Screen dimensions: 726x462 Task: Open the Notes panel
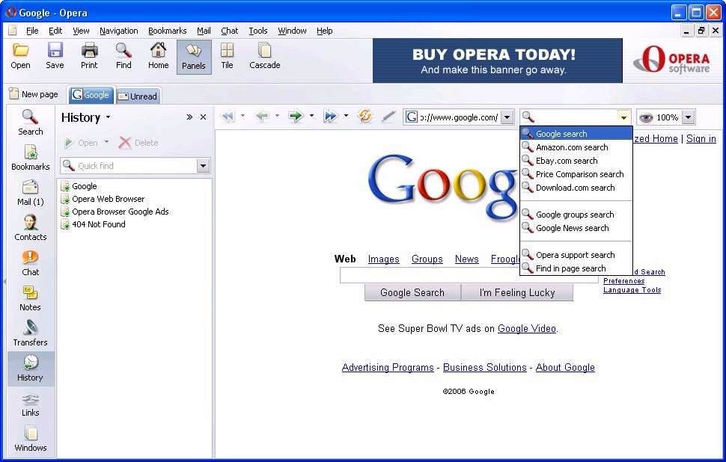point(31,298)
